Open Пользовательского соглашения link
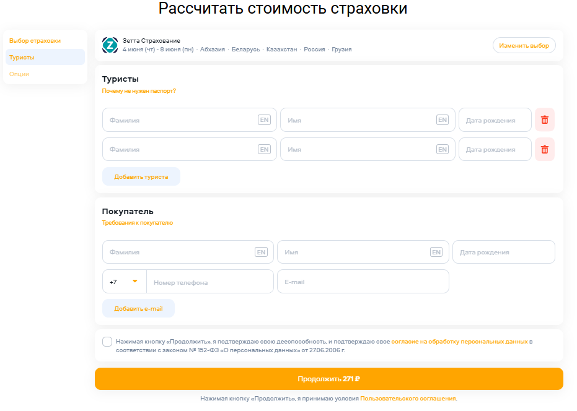The image size is (577, 411). coord(407,399)
